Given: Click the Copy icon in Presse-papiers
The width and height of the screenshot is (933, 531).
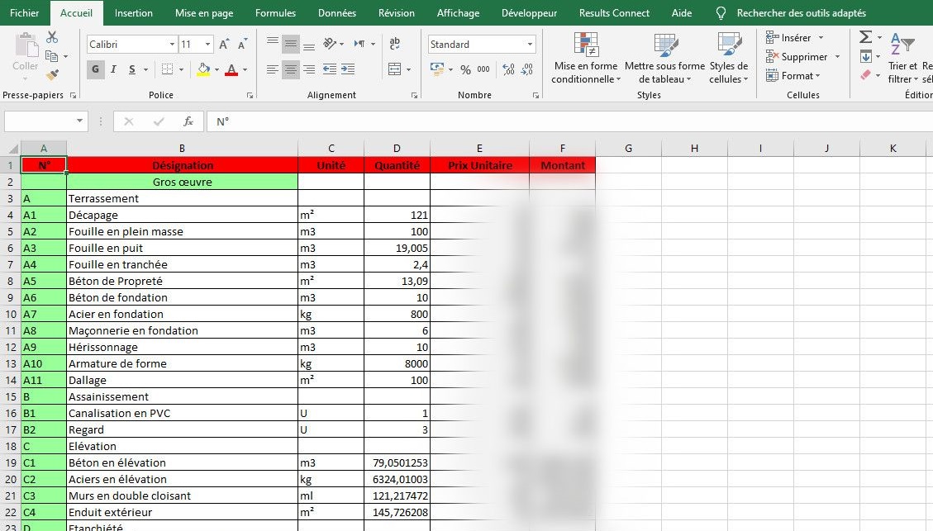Looking at the screenshot, I should (x=52, y=56).
